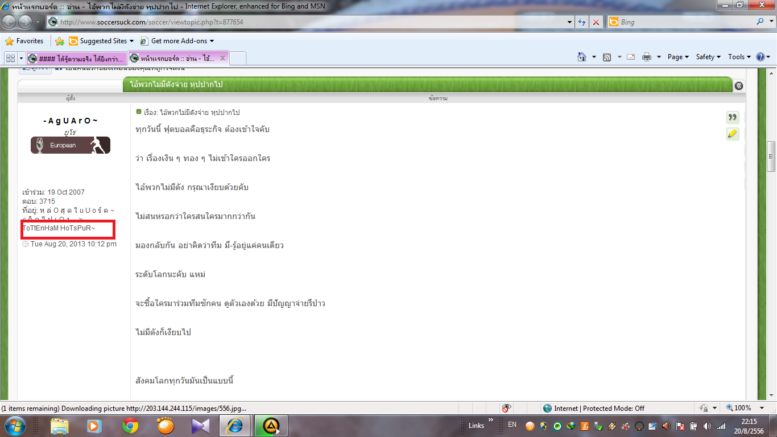Click the Print icon in command bar
The image size is (777, 437).
coord(647,57)
